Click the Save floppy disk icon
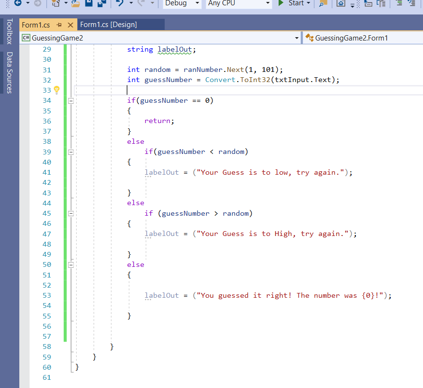Screen dimensions: 423x388 [89, 3]
